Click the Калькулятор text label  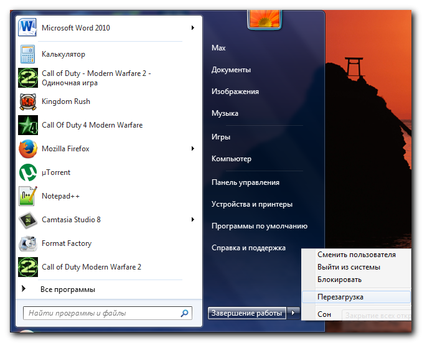tap(63, 54)
